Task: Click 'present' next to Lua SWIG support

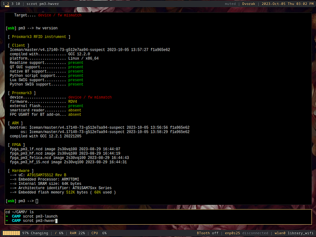Action: [x=75, y=80]
